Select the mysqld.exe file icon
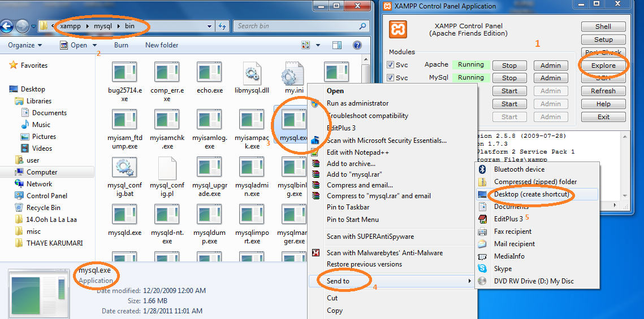Image resolution: width=644 pixels, height=319 pixels. 124,215
